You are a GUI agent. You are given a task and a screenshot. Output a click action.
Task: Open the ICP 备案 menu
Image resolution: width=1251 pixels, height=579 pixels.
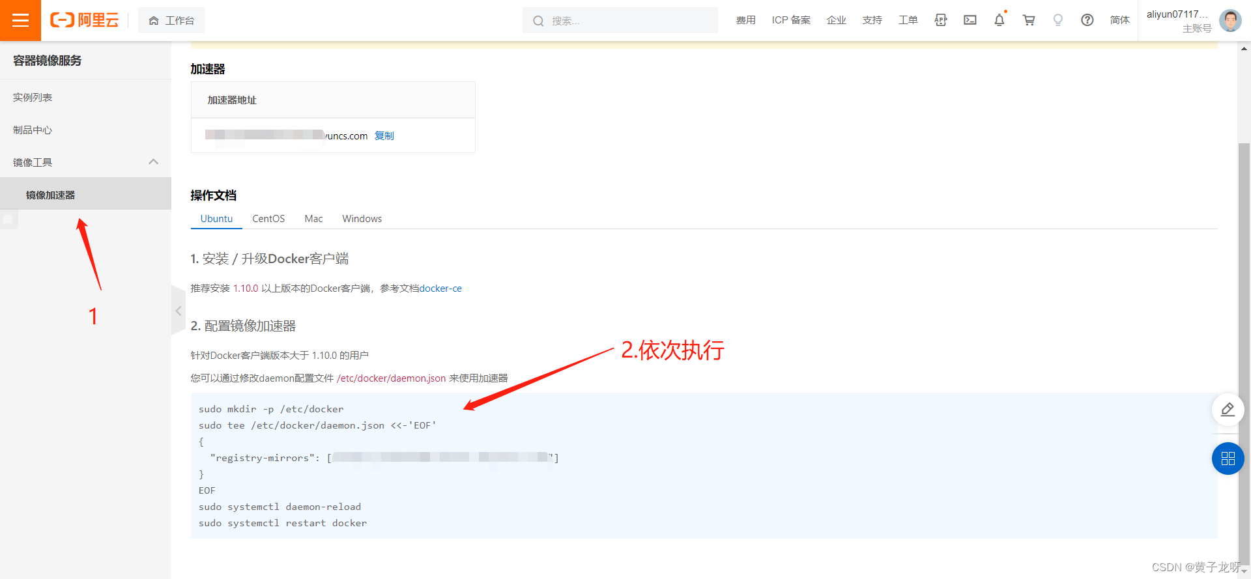pos(791,20)
